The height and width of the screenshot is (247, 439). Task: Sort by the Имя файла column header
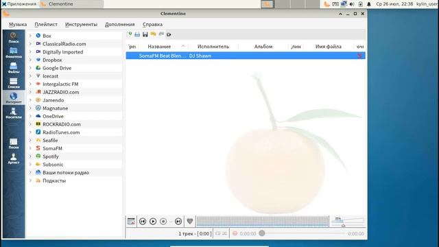pos(329,47)
